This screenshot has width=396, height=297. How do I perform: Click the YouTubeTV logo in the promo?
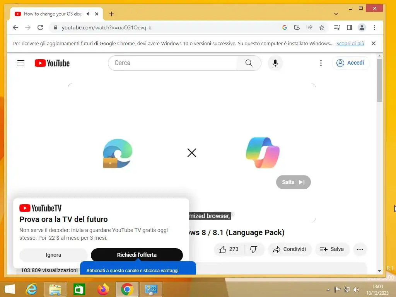[40, 208]
